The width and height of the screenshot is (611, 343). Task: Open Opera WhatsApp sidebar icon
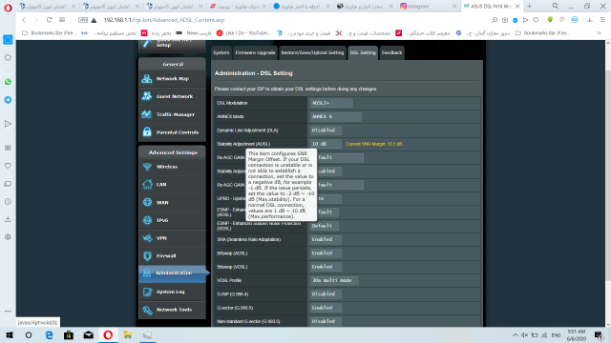pyautogui.click(x=8, y=82)
